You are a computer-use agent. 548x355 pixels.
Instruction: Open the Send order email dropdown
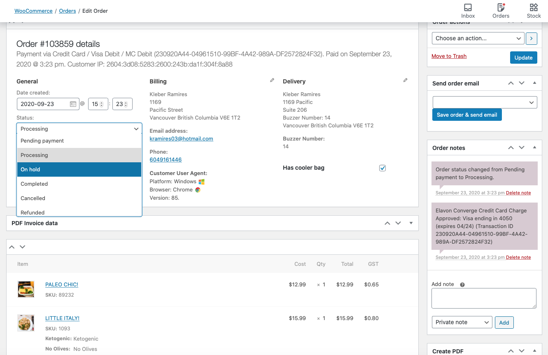[485, 102]
